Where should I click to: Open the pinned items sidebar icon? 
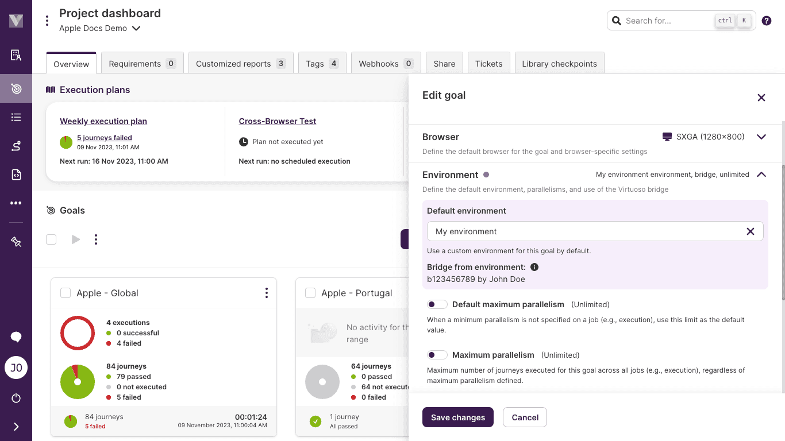pos(16,241)
